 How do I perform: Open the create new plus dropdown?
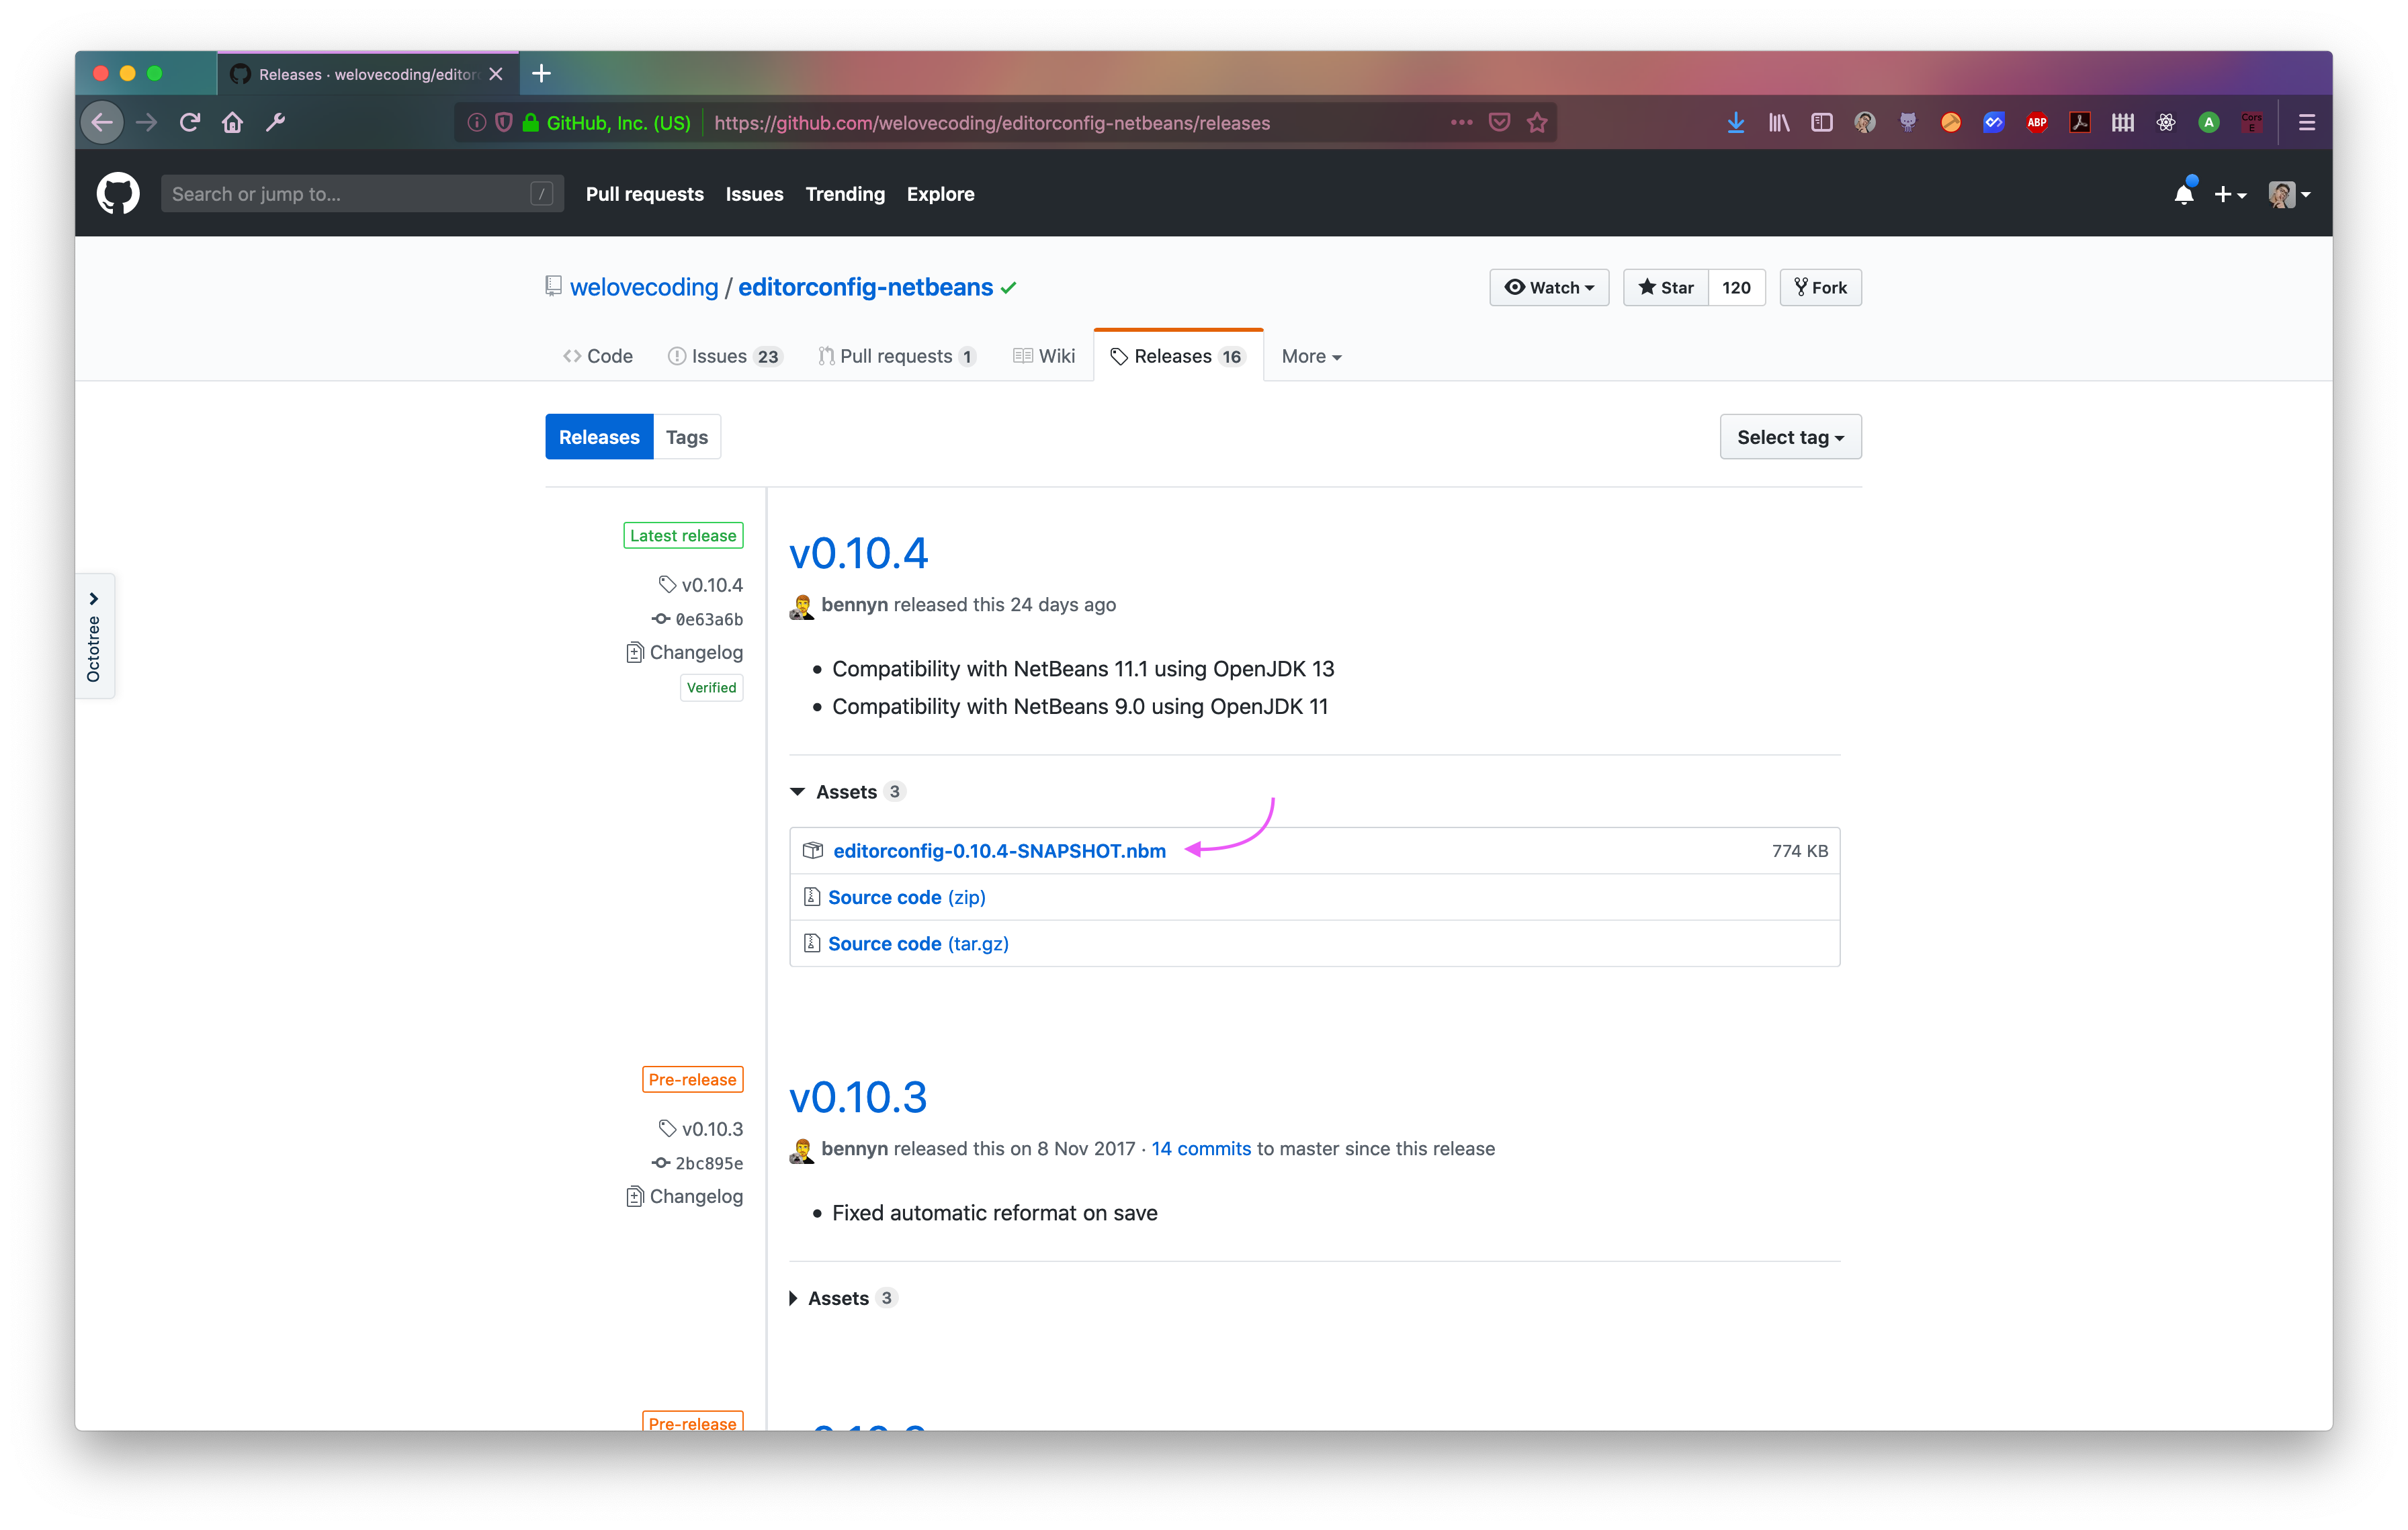(2230, 194)
